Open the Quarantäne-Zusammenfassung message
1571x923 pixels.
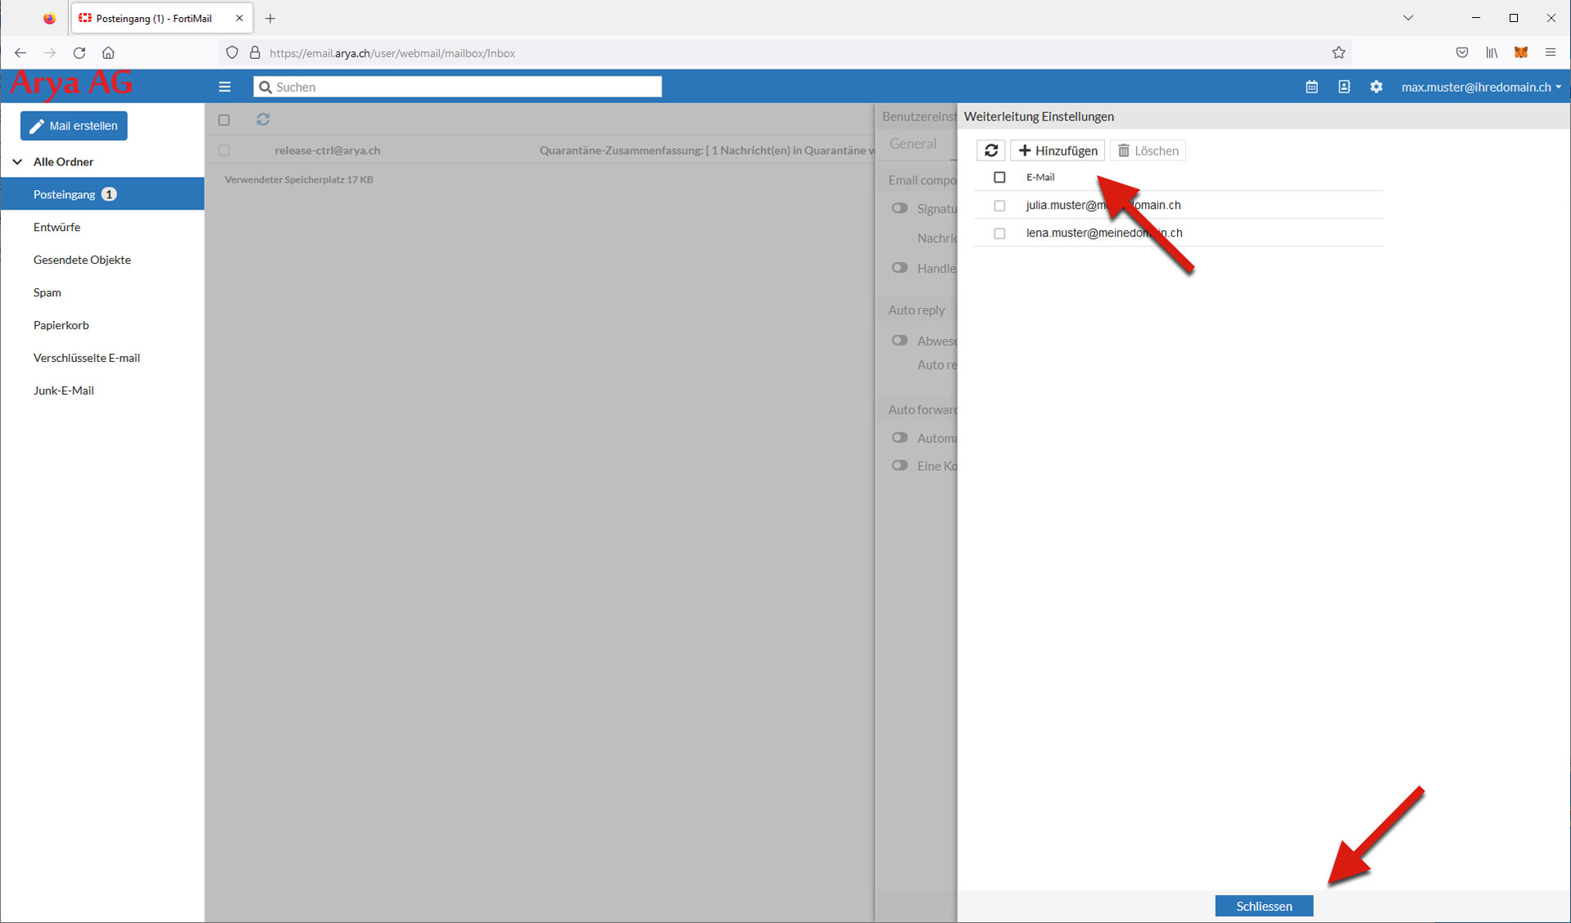(x=707, y=151)
